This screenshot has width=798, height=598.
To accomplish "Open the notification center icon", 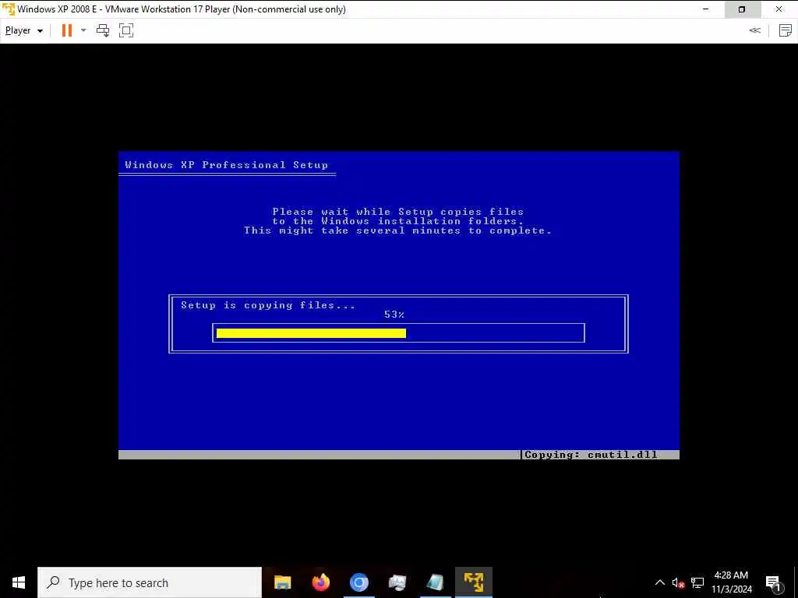I will [773, 582].
